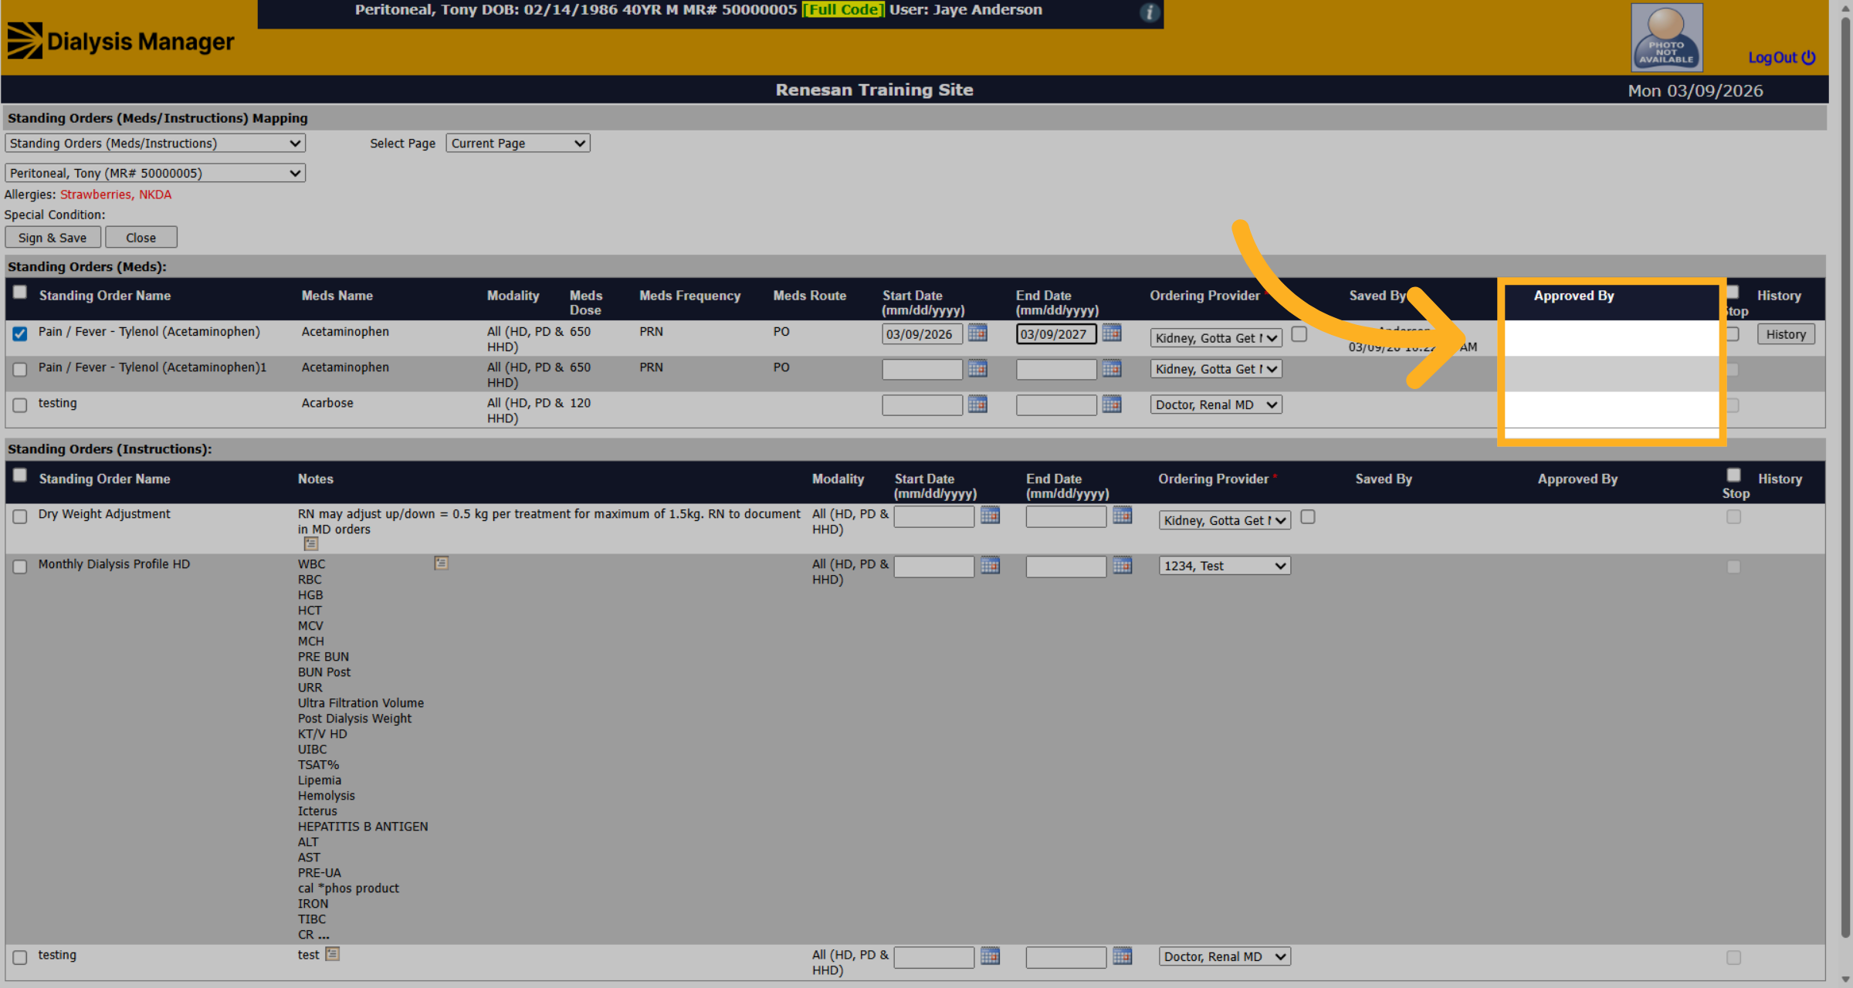This screenshot has height=988, width=1853.
Task: Click the Sign & Save button
Action: click(x=53, y=238)
